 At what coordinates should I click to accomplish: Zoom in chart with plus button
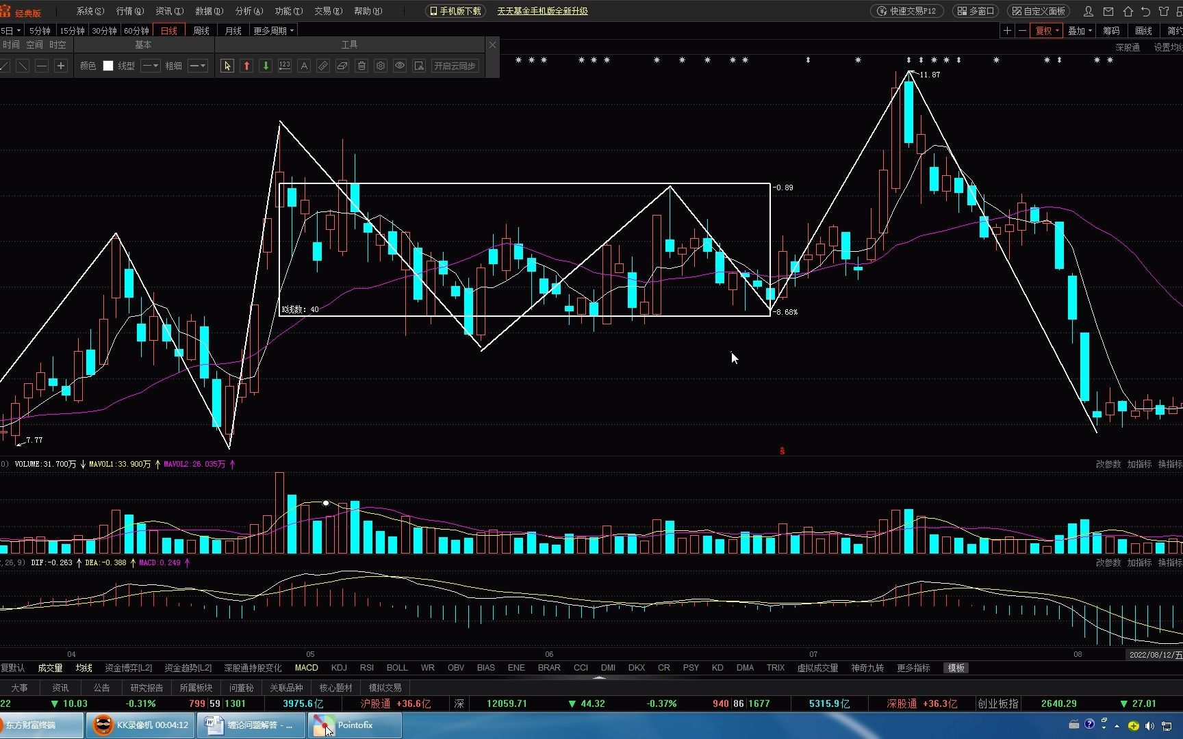1007,31
